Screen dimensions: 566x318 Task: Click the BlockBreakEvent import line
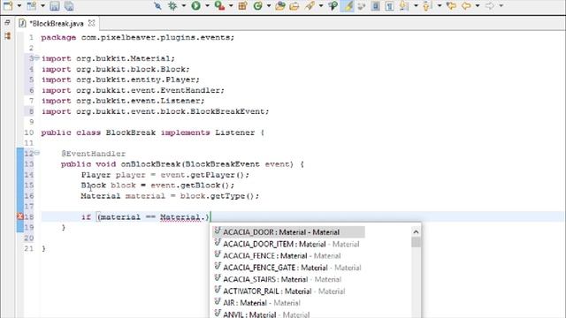(x=156, y=112)
